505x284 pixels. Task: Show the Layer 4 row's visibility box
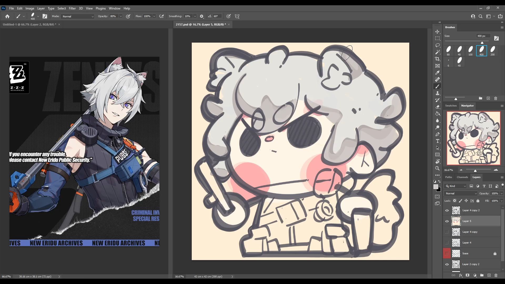pos(447,243)
